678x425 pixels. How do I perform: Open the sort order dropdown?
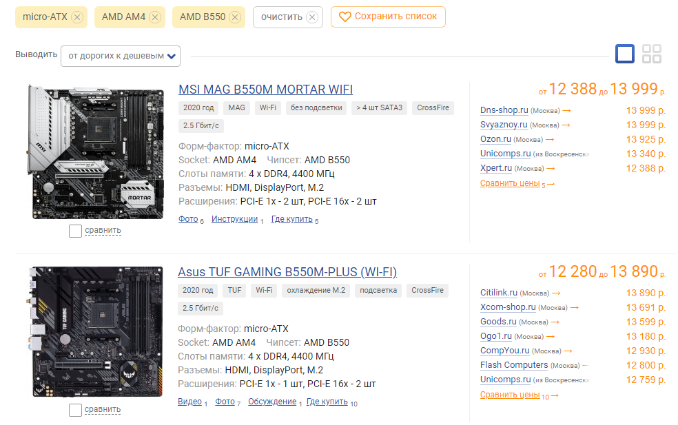[121, 56]
